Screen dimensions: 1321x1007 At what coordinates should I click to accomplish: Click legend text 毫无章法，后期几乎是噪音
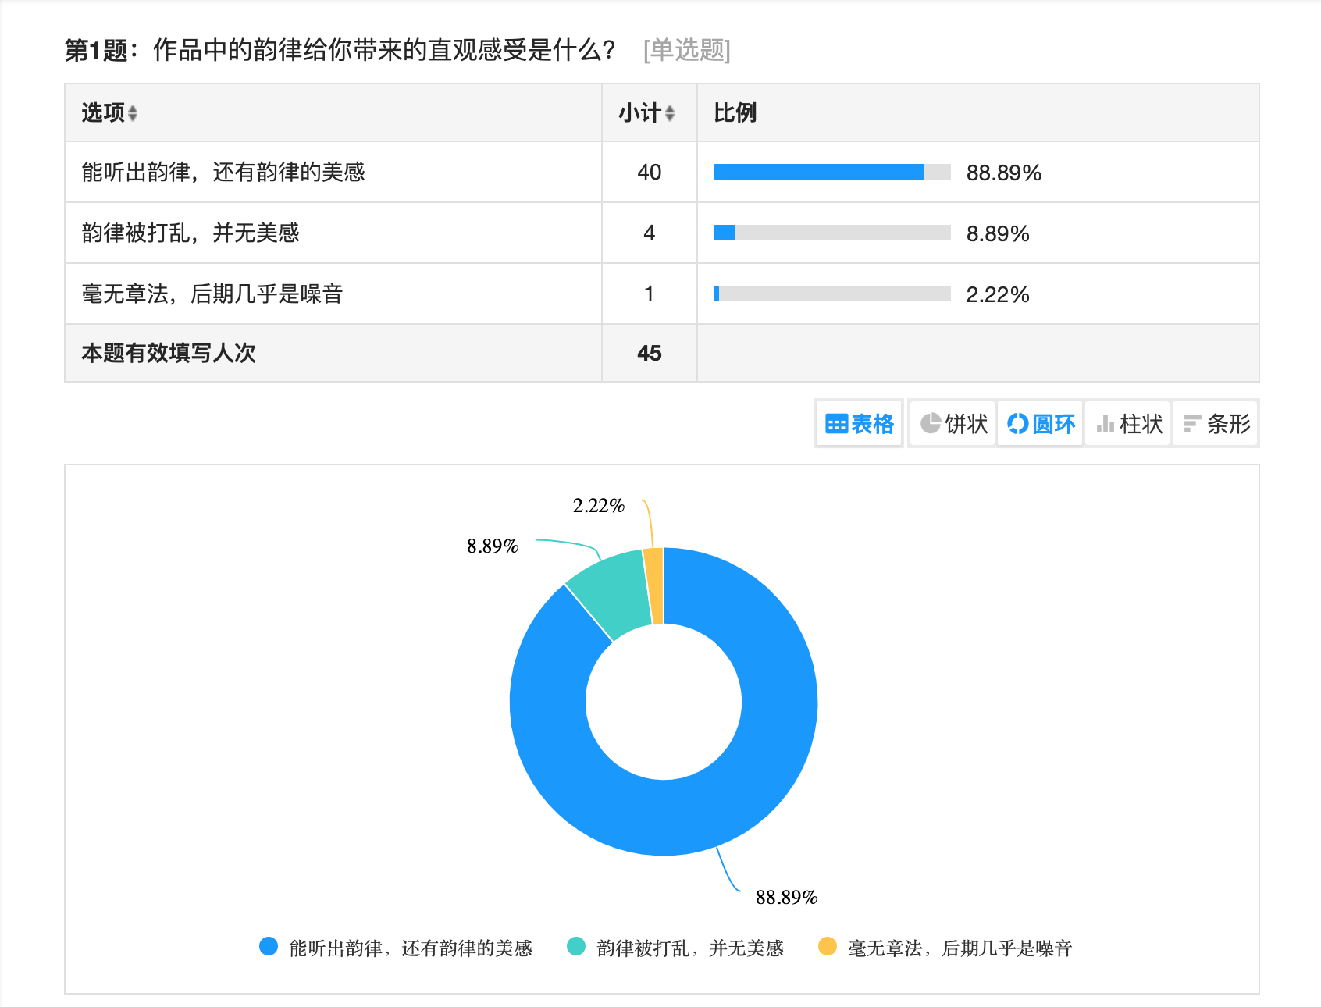[960, 948]
